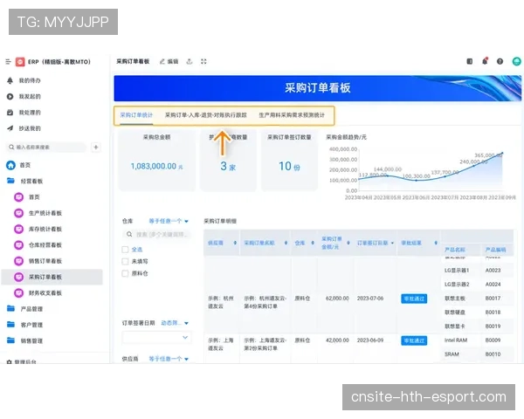Open 仓库 filter 等于任意一个 dropdown
This screenshot has width=524, height=419.
(x=169, y=221)
